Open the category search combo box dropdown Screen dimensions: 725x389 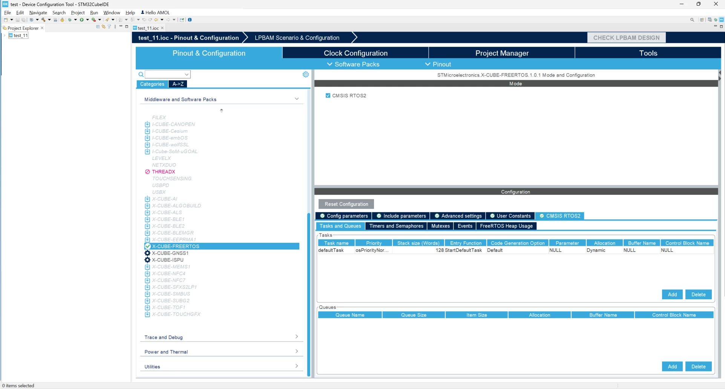187,74
